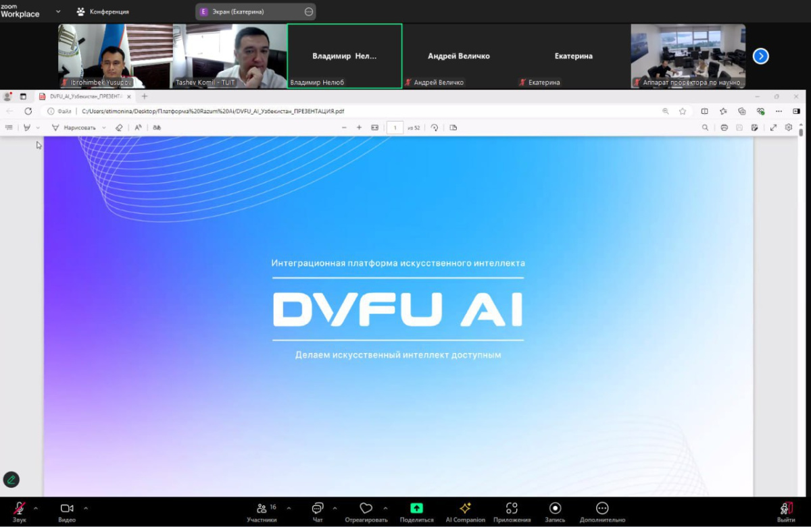Select the Нарисовать draw tool
The image size is (811, 527).
[x=74, y=128]
